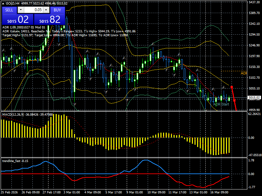Select the red trend line's upper anchor point
262x196 pixels.
pos(232,87)
